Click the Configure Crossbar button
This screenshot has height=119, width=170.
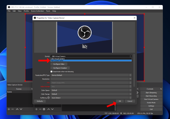[x=60, y=68]
